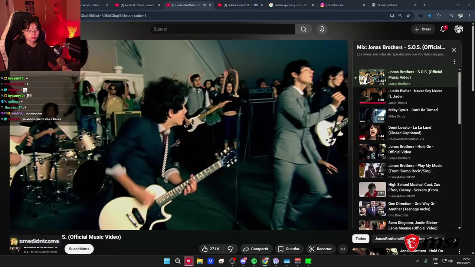This screenshot has width=475, height=267.
Task: Like the video with 271 K thumbs up
Action: tap(211, 249)
